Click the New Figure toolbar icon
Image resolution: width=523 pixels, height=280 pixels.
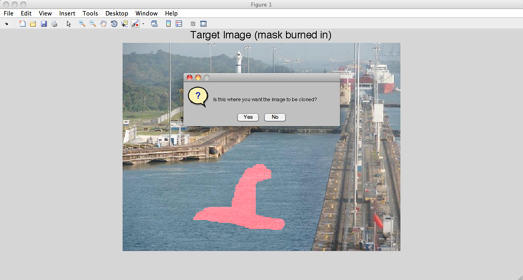click(22, 24)
